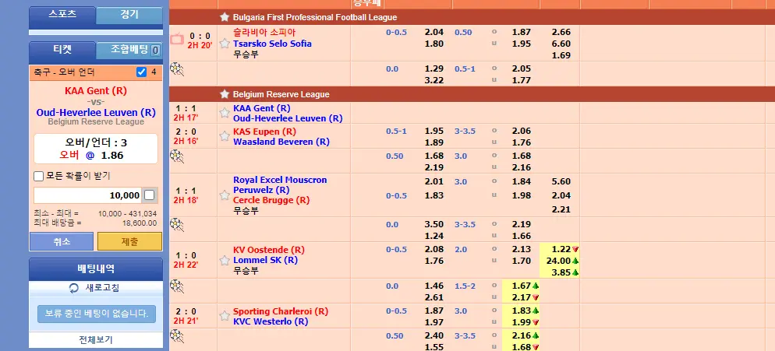Pick the 3.50 handicap odds

[434, 224]
